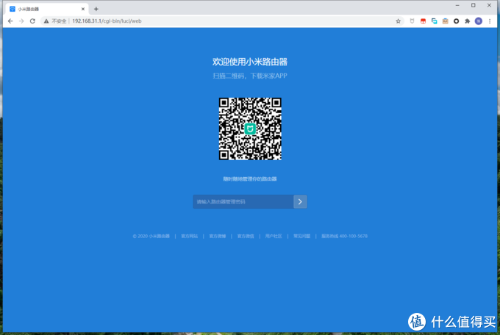Screen dimensions: 500x335
Task: Open the 常见问题 footer link
Action: pos(301,236)
